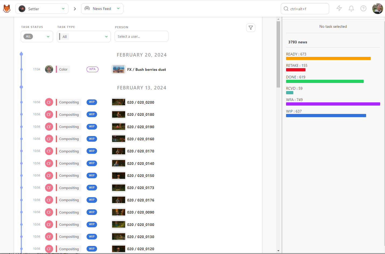This screenshot has width=385, height=254.
Task: Click the green DONE stats bar
Action: click(325, 81)
